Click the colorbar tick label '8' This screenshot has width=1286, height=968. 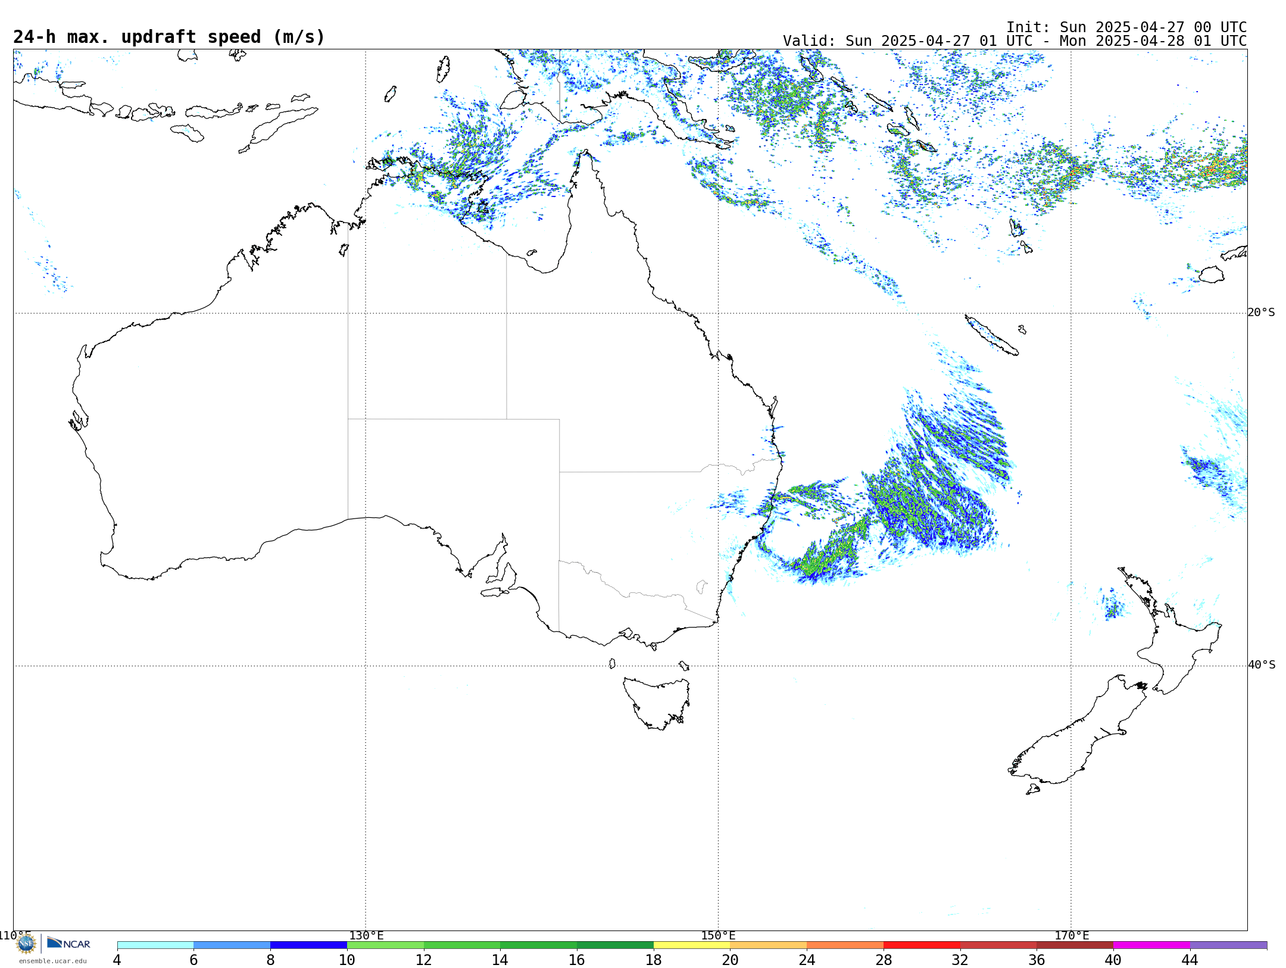tap(270, 960)
